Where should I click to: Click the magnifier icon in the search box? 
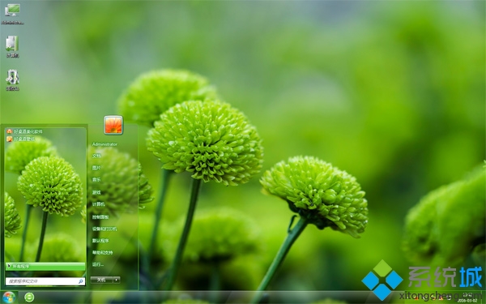pos(81,281)
